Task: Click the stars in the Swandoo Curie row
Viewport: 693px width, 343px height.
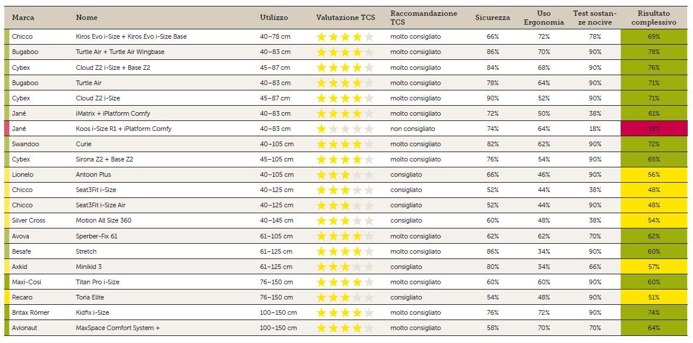Action: [345, 144]
